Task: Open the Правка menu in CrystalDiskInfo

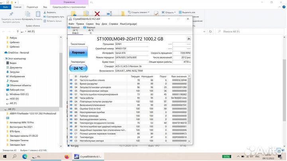Action: pyautogui.click(x=80, y=24)
